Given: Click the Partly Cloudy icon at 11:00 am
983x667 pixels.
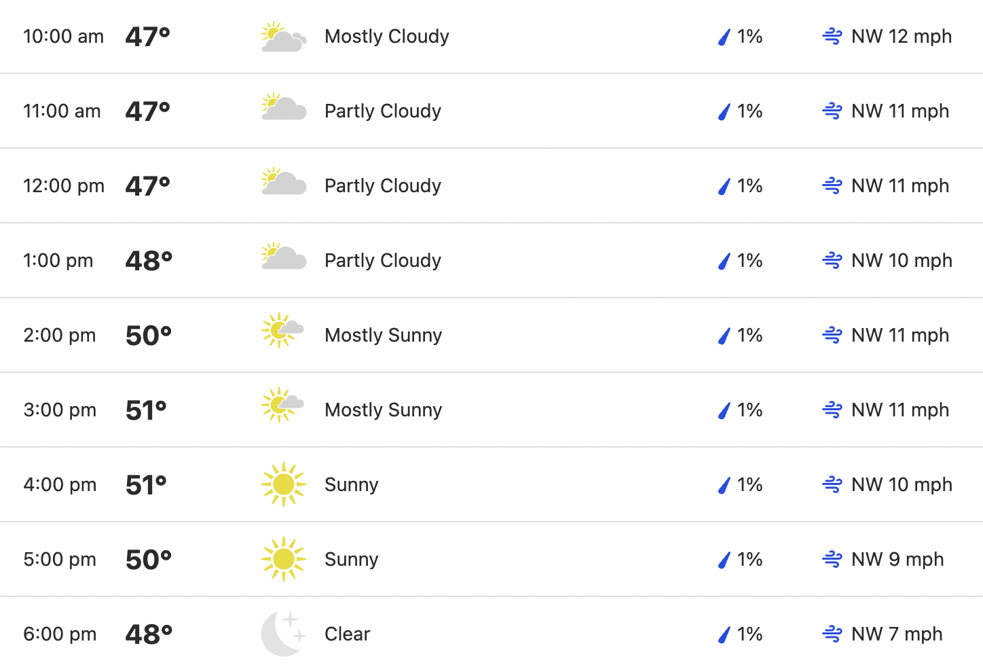Looking at the screenshot, I should tap(284, 107).
